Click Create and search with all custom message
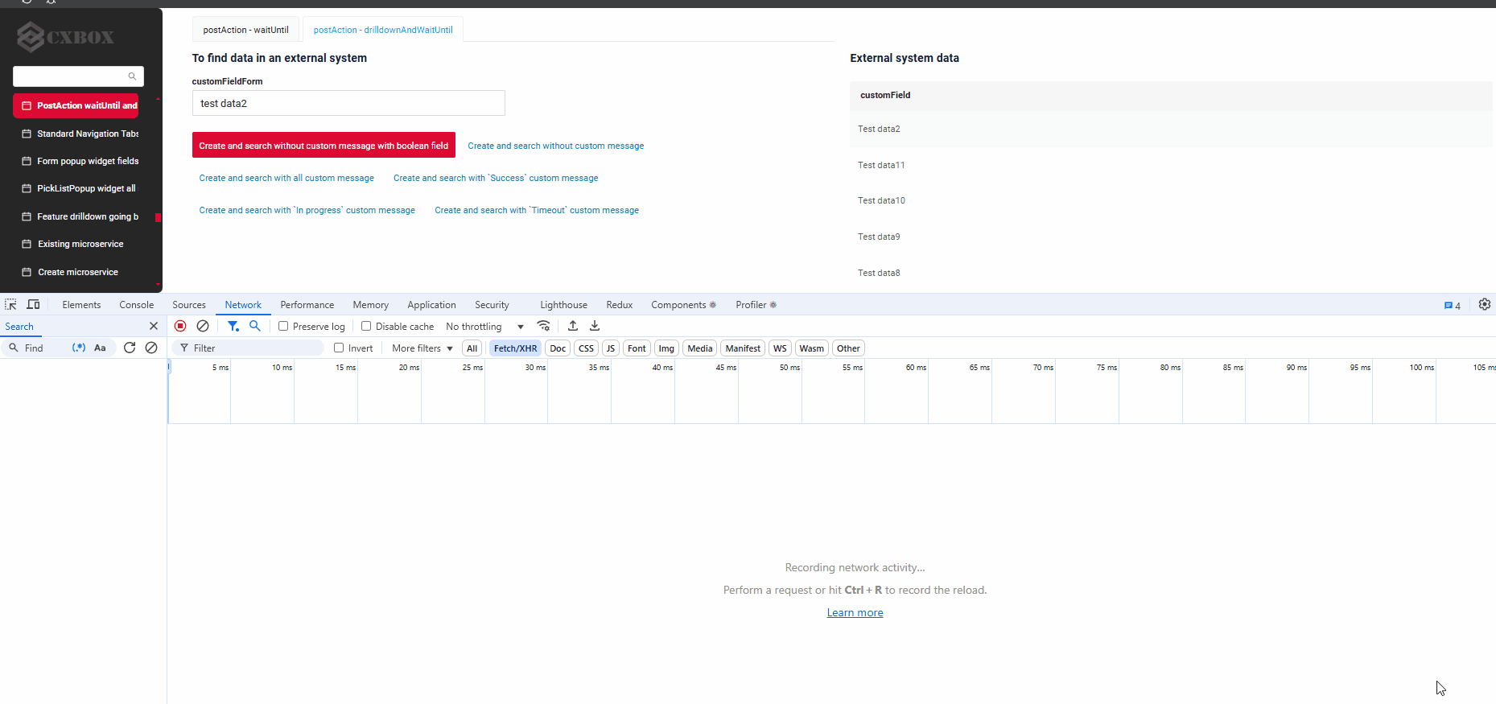Screen dimensions: 1496x704 click(286, 178)
